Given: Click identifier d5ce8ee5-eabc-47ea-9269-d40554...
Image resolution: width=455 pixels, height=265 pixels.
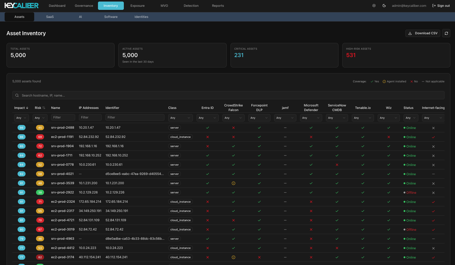Looking at the screenshot, I should coord(135,174).
